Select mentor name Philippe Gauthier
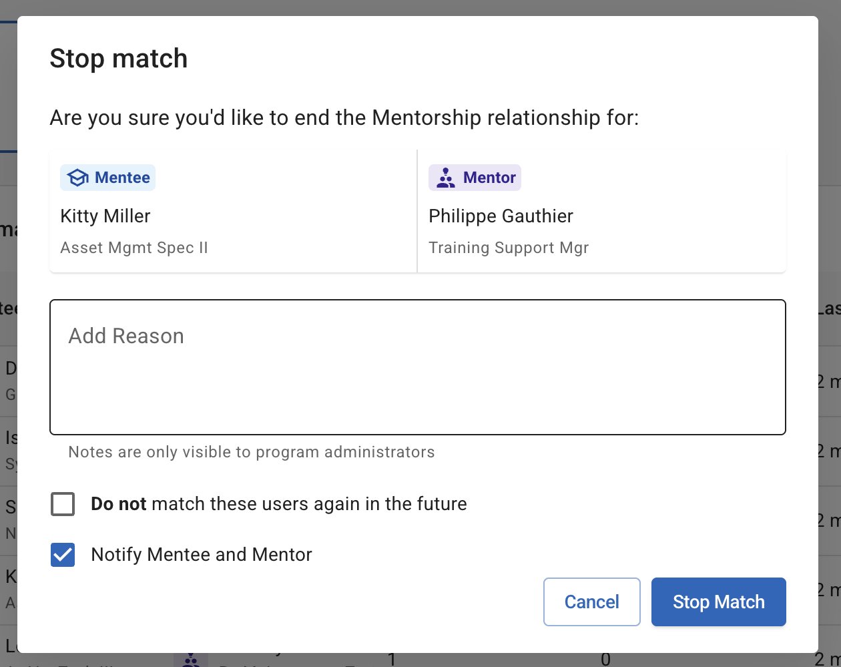Screen dimensions: 841x667 (x=501, y=216)
